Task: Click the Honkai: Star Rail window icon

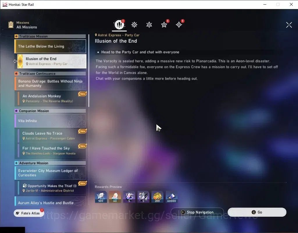Action: coord(5,4)
